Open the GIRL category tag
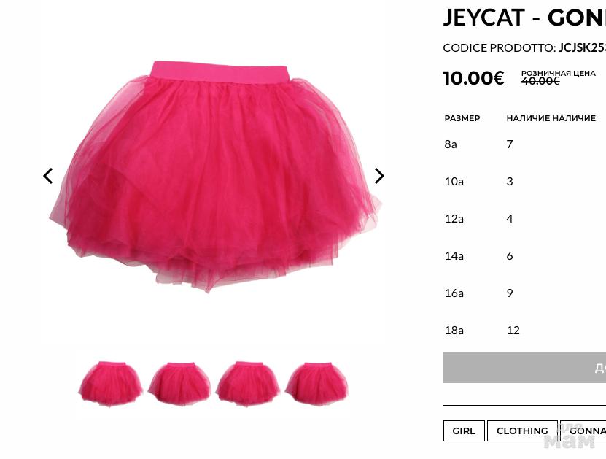The image size is (606, 459). [464, 431]
